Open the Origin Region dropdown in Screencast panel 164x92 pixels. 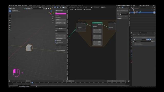coord(61,27)
